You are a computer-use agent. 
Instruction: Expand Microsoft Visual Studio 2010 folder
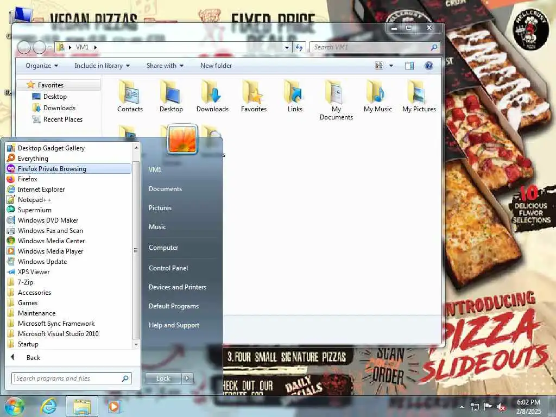tap(68, 333)
